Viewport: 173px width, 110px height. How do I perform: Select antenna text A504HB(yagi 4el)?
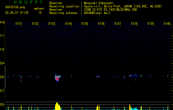pyautogui.click(x=97, y=13)
